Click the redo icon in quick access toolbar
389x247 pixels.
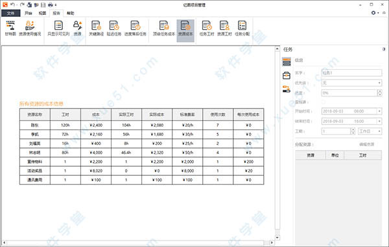point(22,5)
